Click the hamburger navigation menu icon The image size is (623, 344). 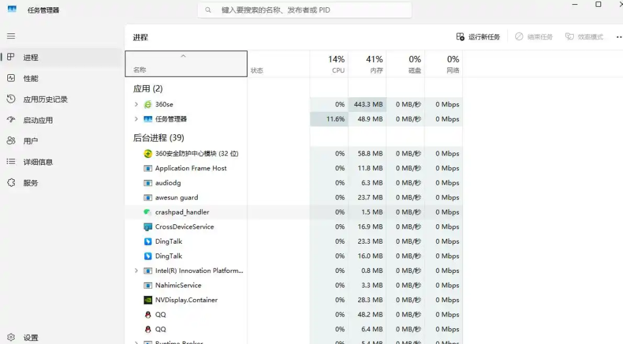[11, 36]
